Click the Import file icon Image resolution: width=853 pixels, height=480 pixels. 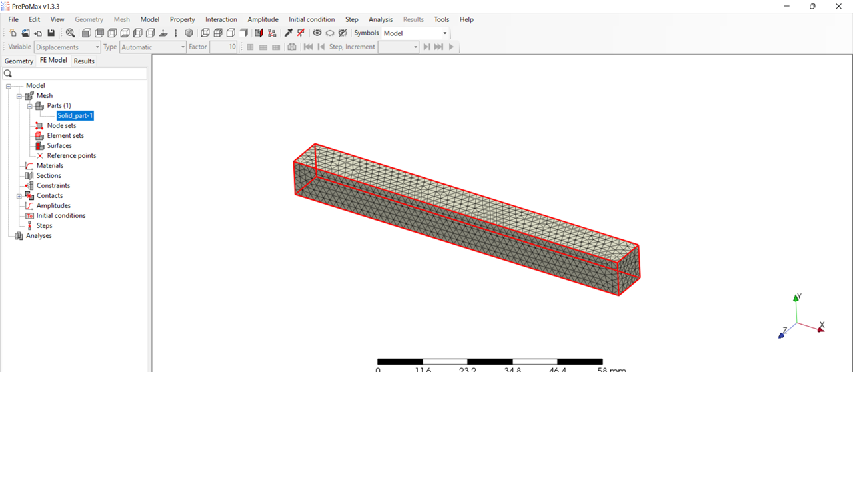click(x=38, y=33)
